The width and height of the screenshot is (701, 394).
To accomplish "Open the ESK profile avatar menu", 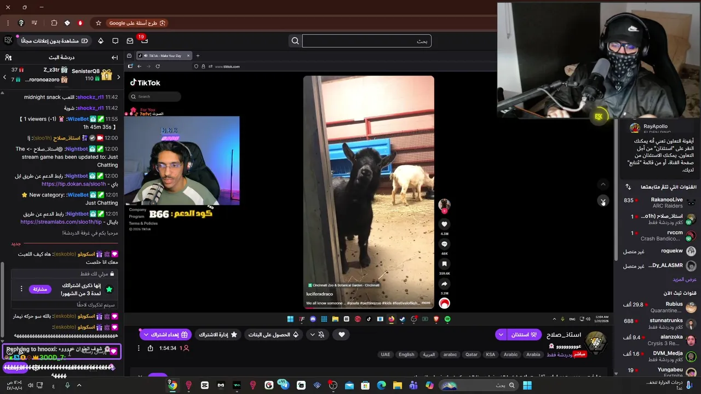I will pos(8,40).
